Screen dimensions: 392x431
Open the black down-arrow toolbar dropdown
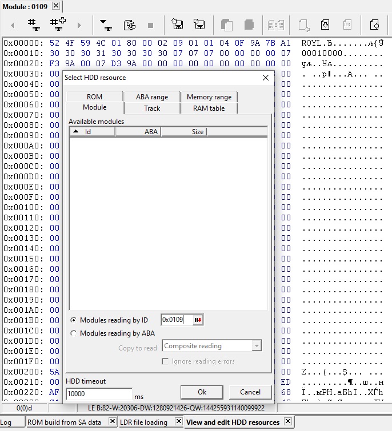click(x=106, y=25)
